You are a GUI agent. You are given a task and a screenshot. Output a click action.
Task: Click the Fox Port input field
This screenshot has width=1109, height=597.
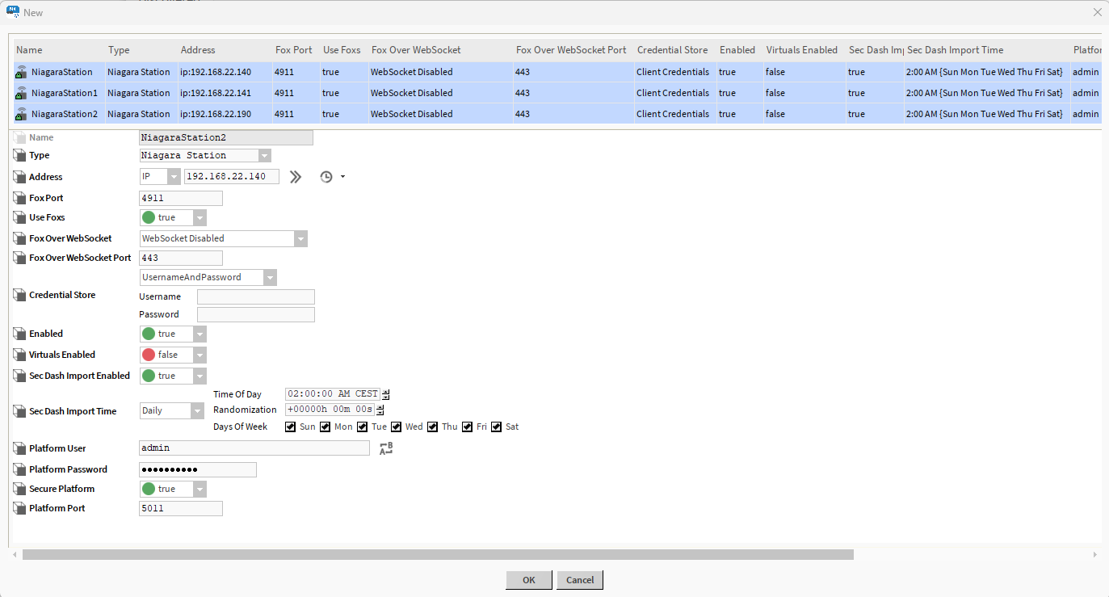(181, 198)
